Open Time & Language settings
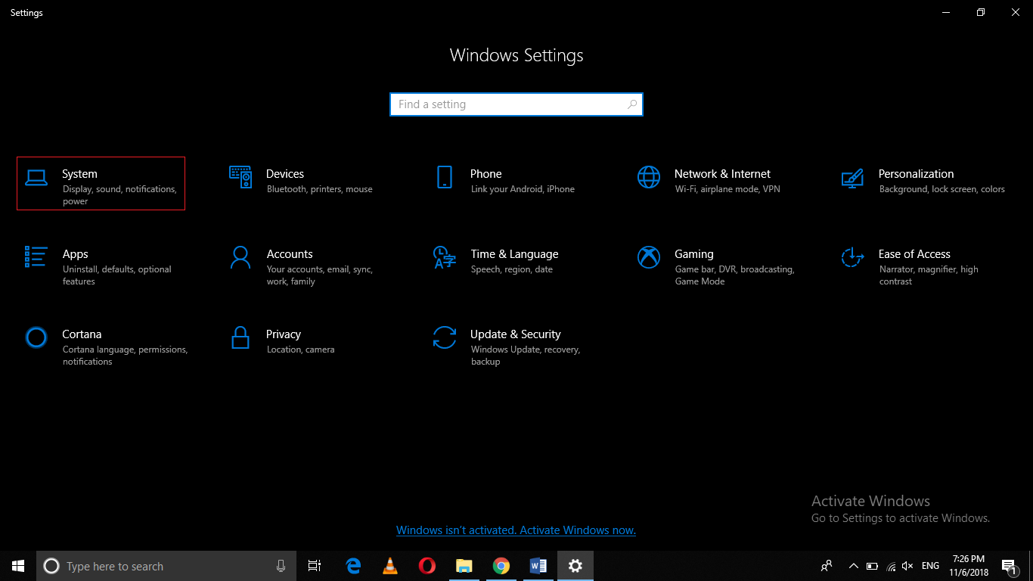Image resolution: width=1033 pixels, height=581 pixels. pos(508,261)
